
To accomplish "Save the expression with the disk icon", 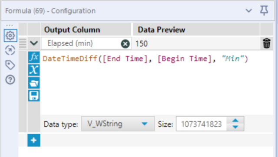I will pyautogui.click(x=34, y=96).
